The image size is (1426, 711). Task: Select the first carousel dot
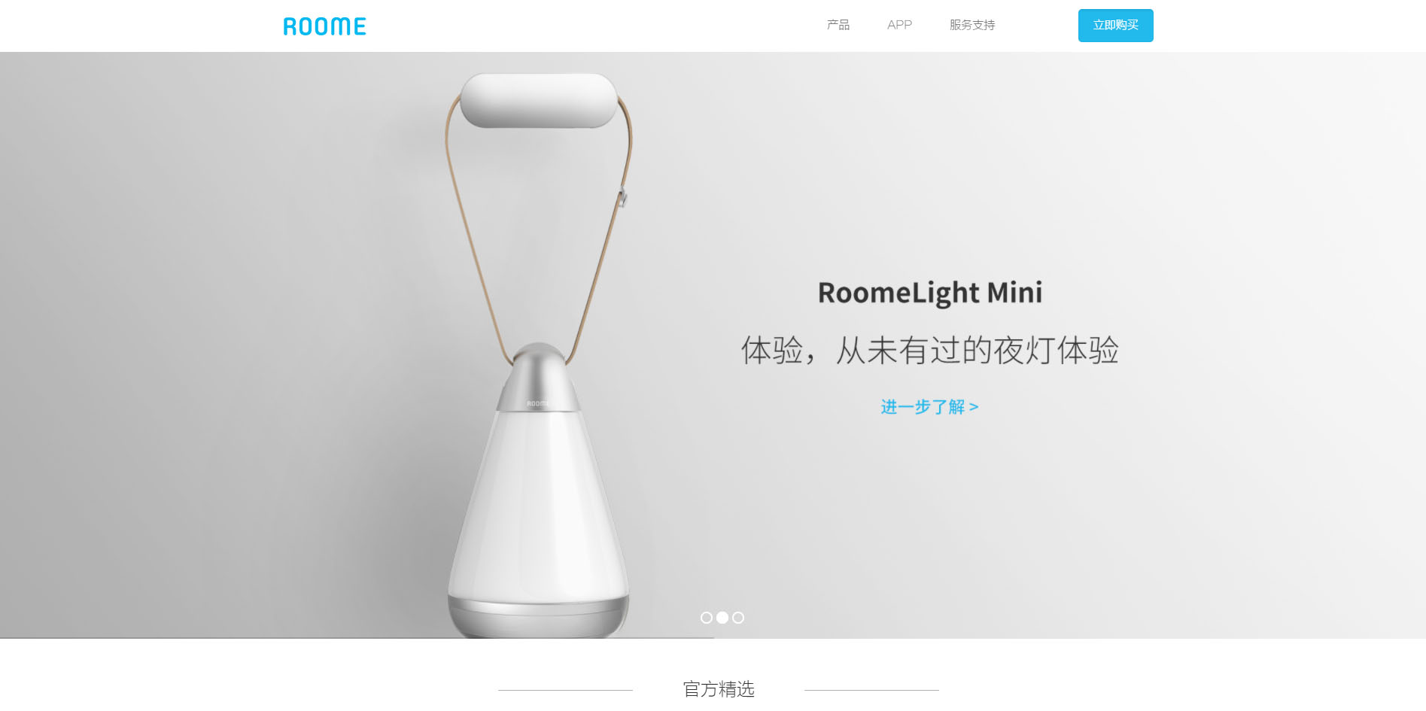[706, 618]
